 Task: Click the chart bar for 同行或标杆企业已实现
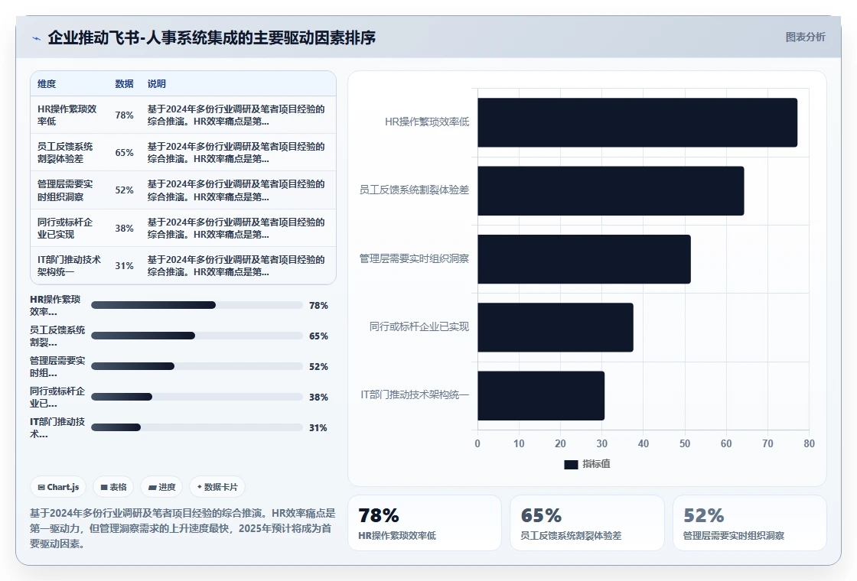[556, 328]
